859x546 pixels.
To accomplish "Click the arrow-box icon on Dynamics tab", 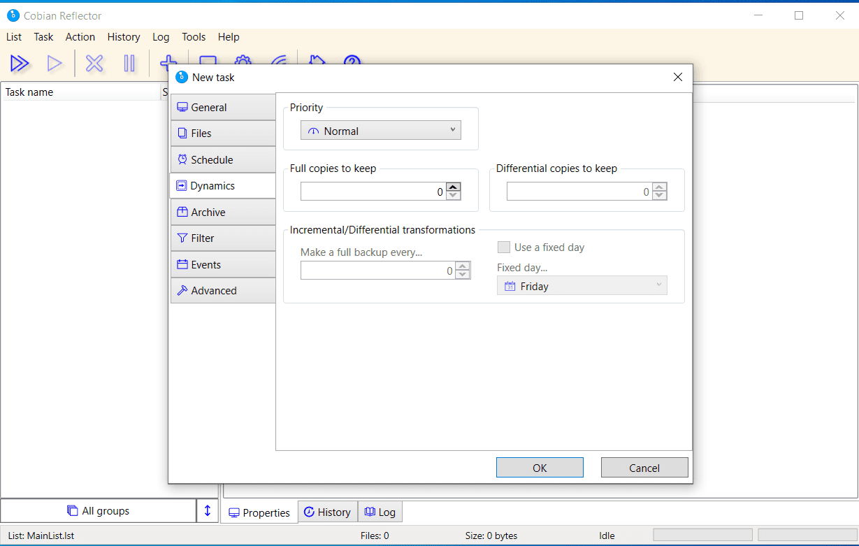I will click(x=182, y=186).
